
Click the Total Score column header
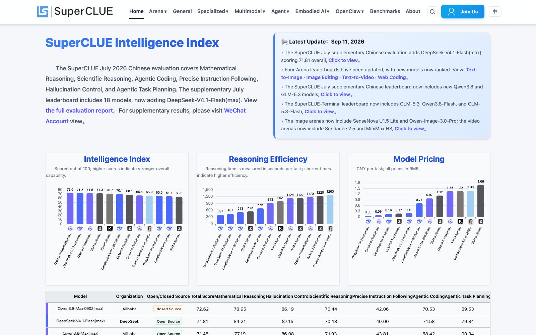coord(202,296)
